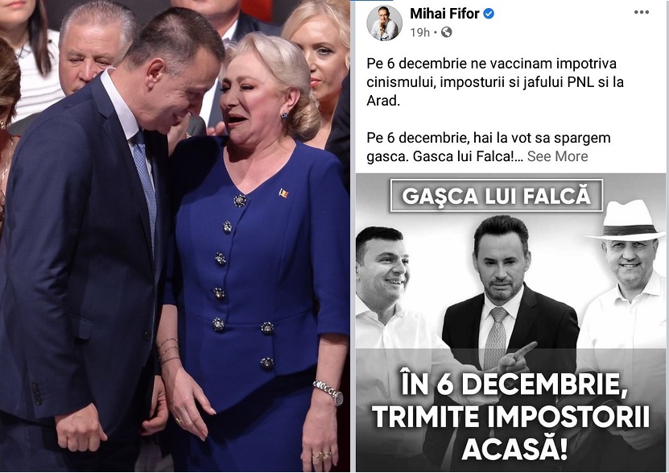
Task: Click the GAŞCA LUI FALCĂ title banner
Action: (x=496, y=196)
